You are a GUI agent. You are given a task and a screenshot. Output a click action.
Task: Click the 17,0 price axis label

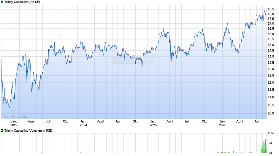point(271,24)
